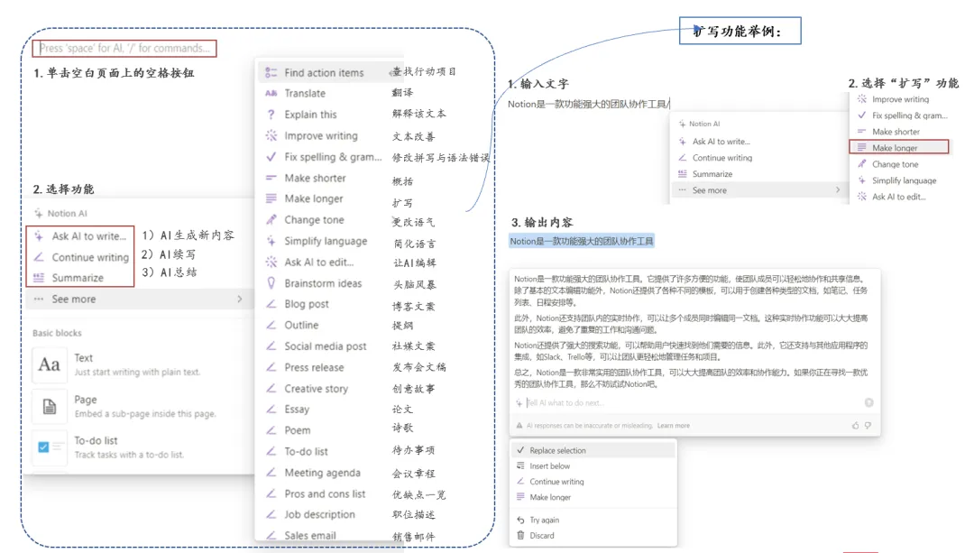Expand See more in left Notion AI panel
This screenshot has height=553, width=974.
pyautogui.click(x=139, y=299)
